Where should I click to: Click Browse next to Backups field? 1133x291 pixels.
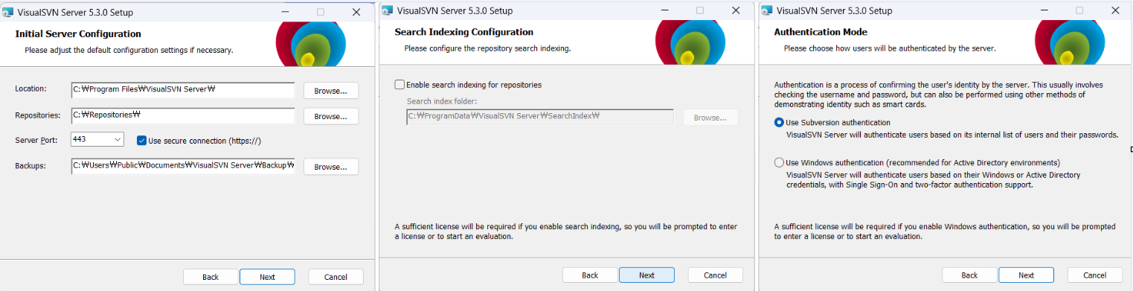tap(331, 167)
